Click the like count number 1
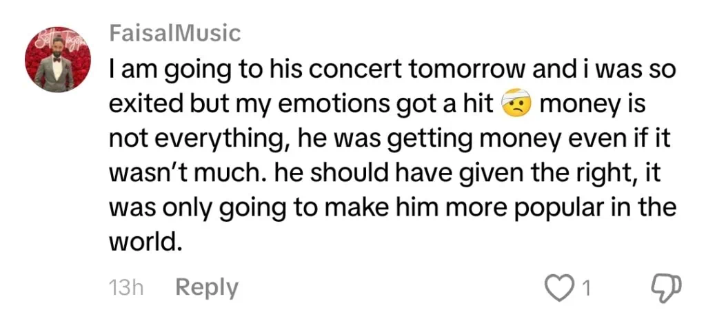This screenshot has height=321, width=706. coord(586,288)
